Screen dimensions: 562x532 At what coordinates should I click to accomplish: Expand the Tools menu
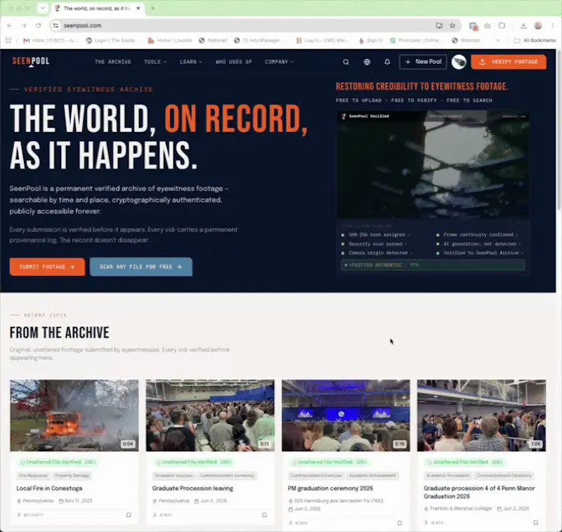pyautogui.click(x=155, y=62)
